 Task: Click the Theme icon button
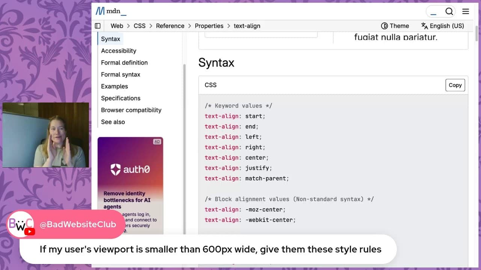tap(395, 26)
